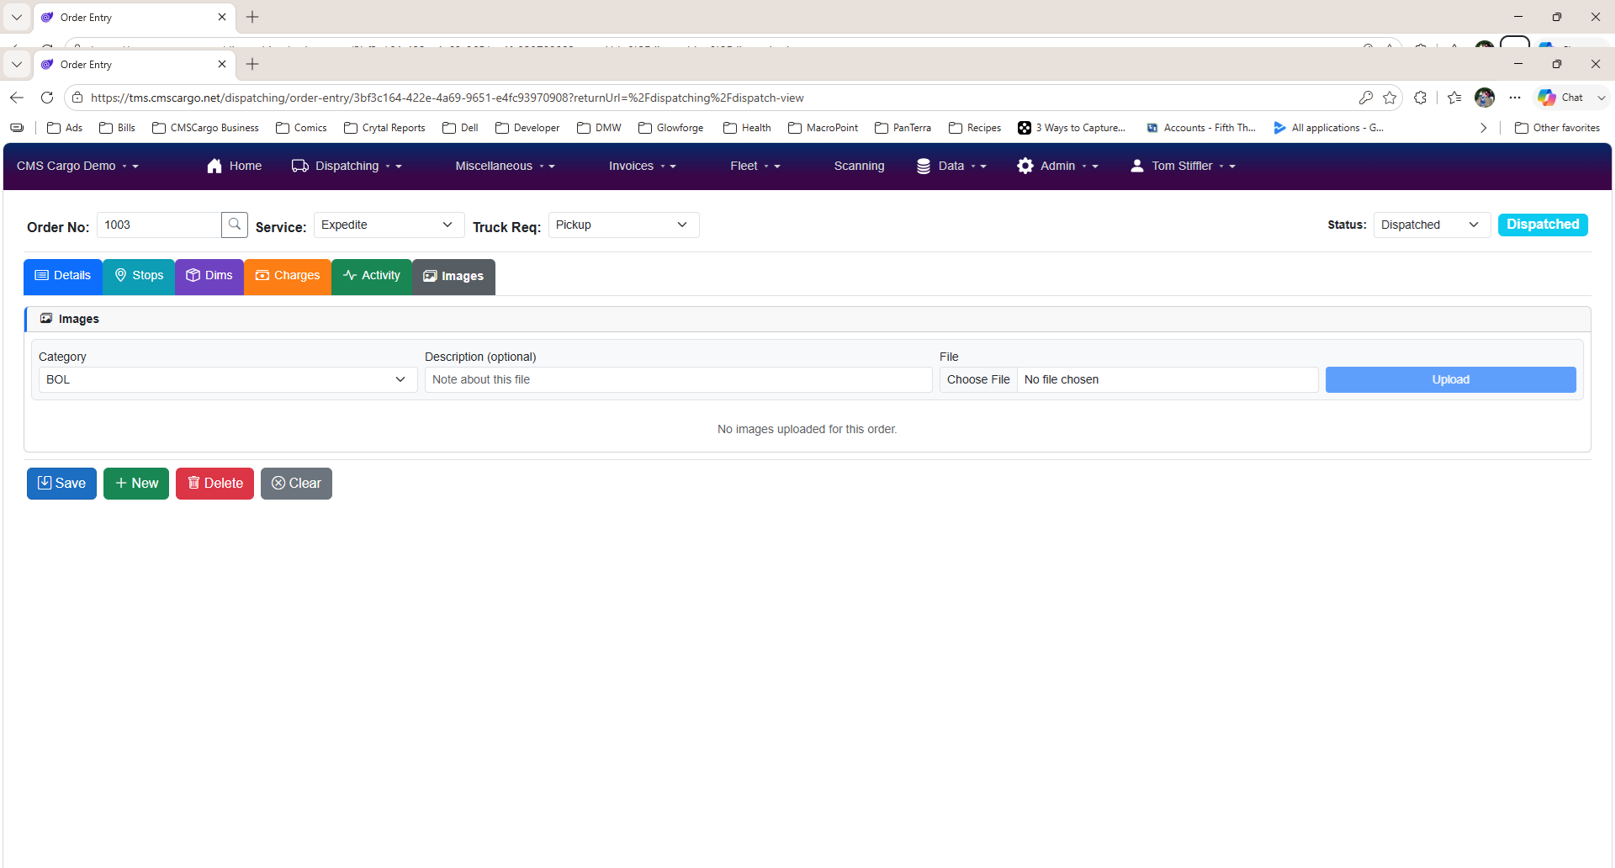Open the CMSCargo Business bookmark folder
This screenshot has height=868, width=1615.
(x=205, y=128)
